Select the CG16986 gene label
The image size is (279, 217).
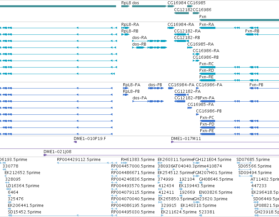[202, 10]
